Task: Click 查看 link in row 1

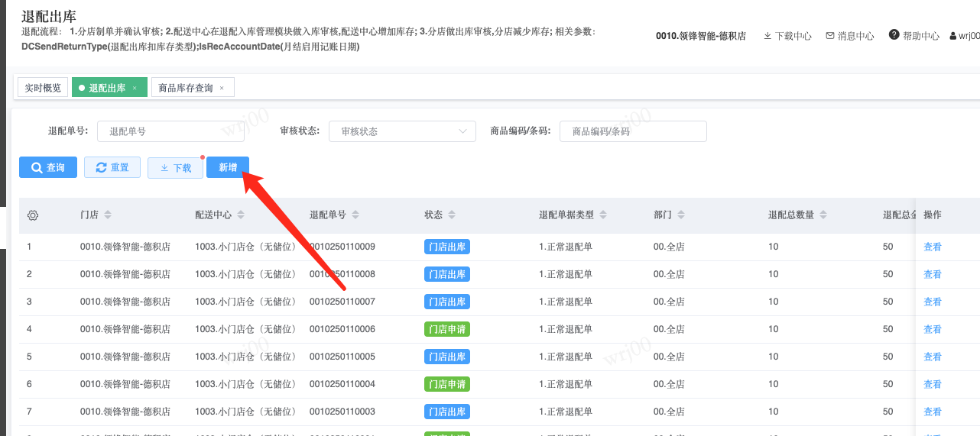Action: (x=932, y=247)
